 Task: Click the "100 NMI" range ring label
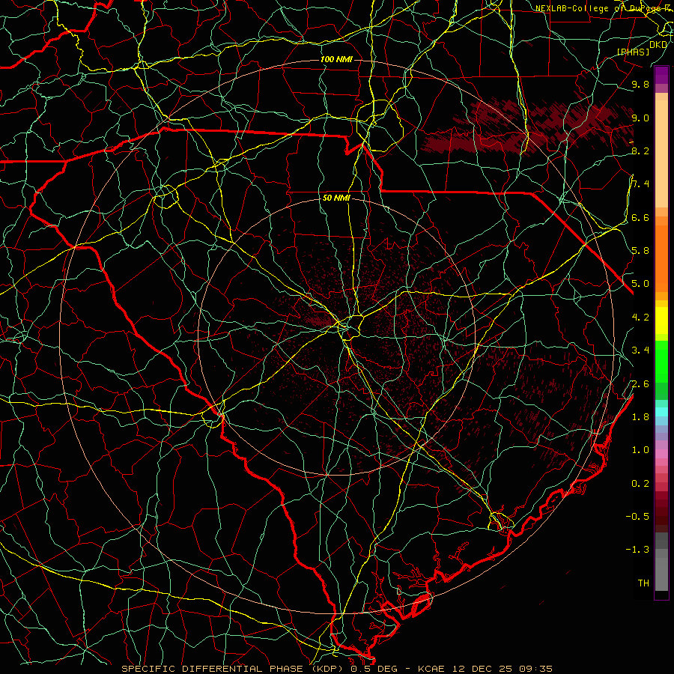[336, 59]
